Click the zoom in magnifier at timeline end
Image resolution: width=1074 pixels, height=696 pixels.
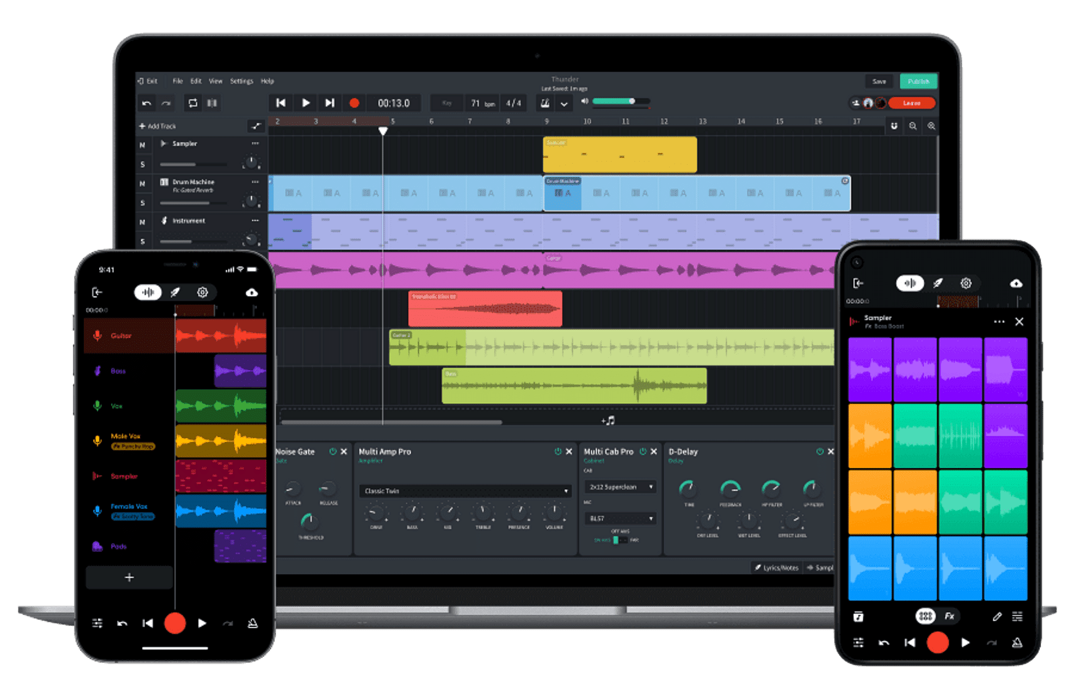(931, 126)
